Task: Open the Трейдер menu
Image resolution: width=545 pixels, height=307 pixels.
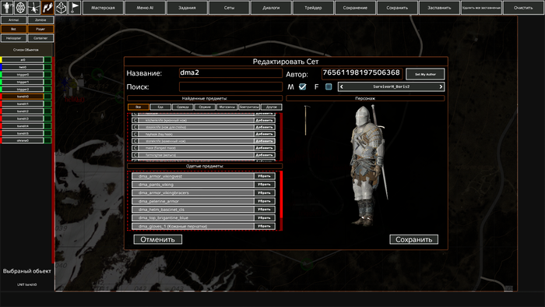Action: tap(313, 8)
